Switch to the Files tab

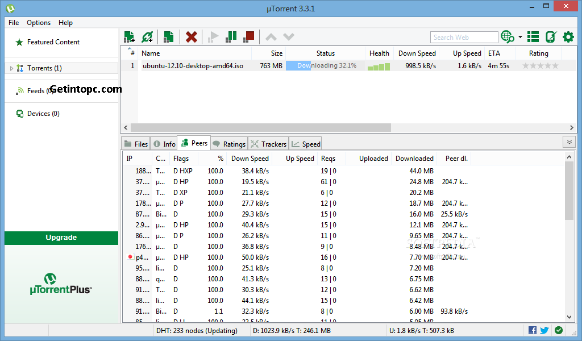click(136, 144)
